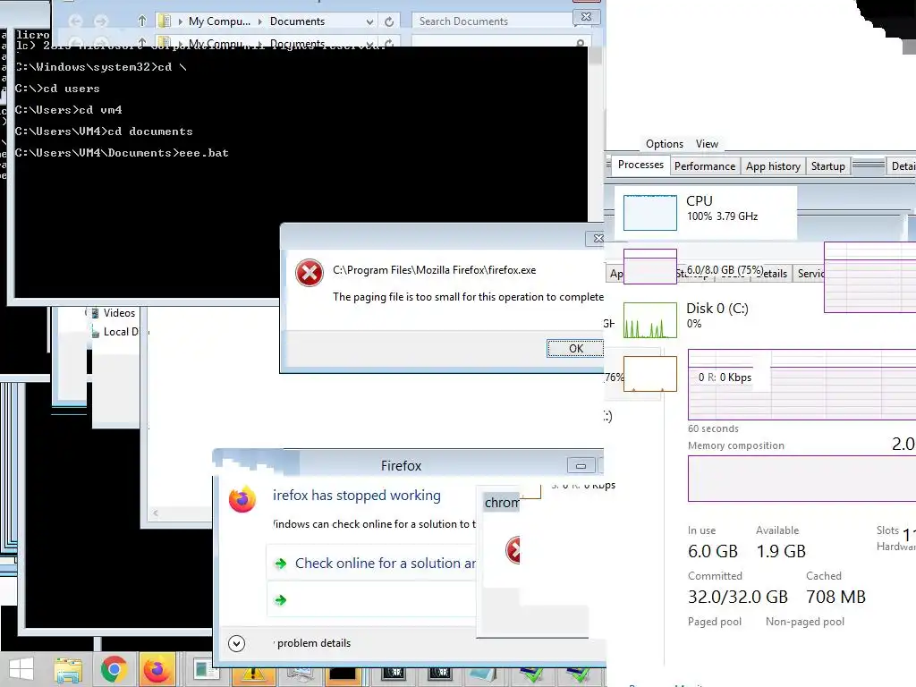
Task: Open the address bar history dropdown
Action: tap(369, 21)
